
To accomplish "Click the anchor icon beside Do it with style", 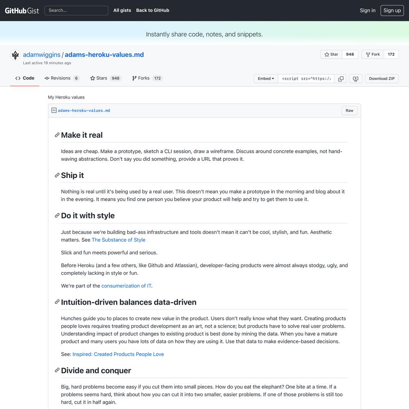I will (x=57, y=216).
